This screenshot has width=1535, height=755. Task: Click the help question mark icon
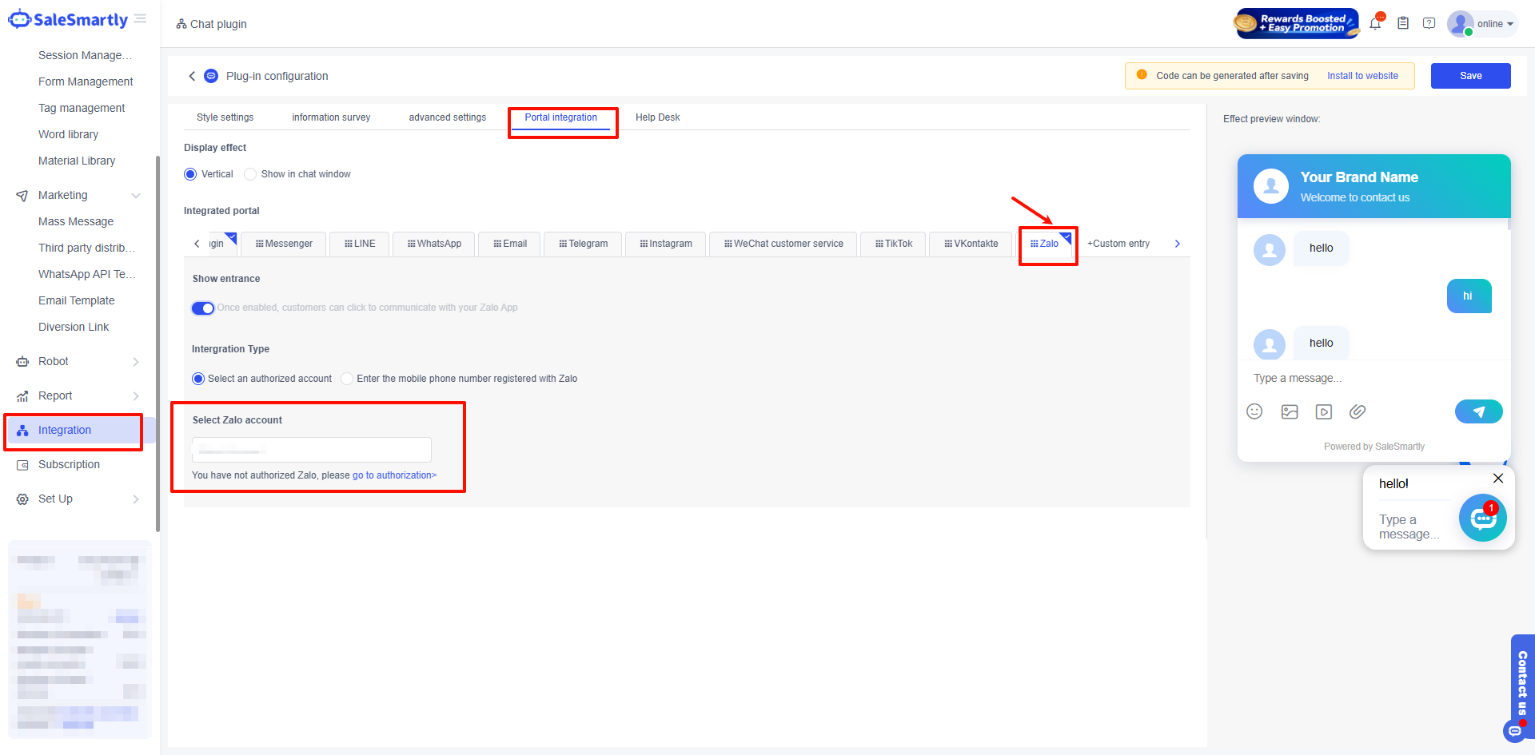[1429, 24]
